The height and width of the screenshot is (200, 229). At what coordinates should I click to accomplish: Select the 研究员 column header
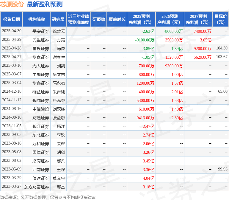coord(58,19)
